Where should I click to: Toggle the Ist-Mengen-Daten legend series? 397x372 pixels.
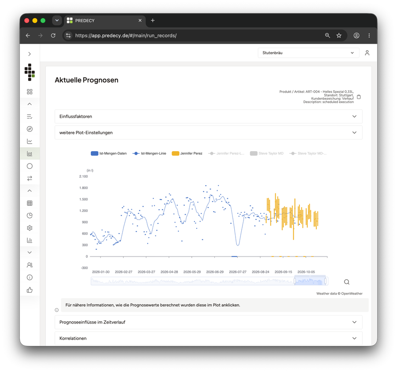click(x=109, y=153)
